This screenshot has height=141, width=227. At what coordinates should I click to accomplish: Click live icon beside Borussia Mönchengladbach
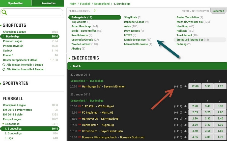(79, 137)
